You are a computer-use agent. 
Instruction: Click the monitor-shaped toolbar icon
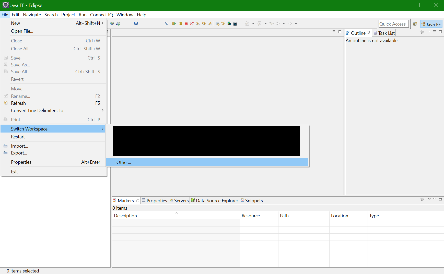(136, 23)
